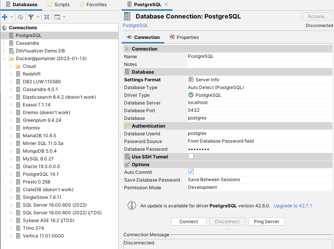Image resolution: width=334 pixels, height=249 pixels.
Task: Click the Database Server localhost field
Action: (x=259, y=103)
